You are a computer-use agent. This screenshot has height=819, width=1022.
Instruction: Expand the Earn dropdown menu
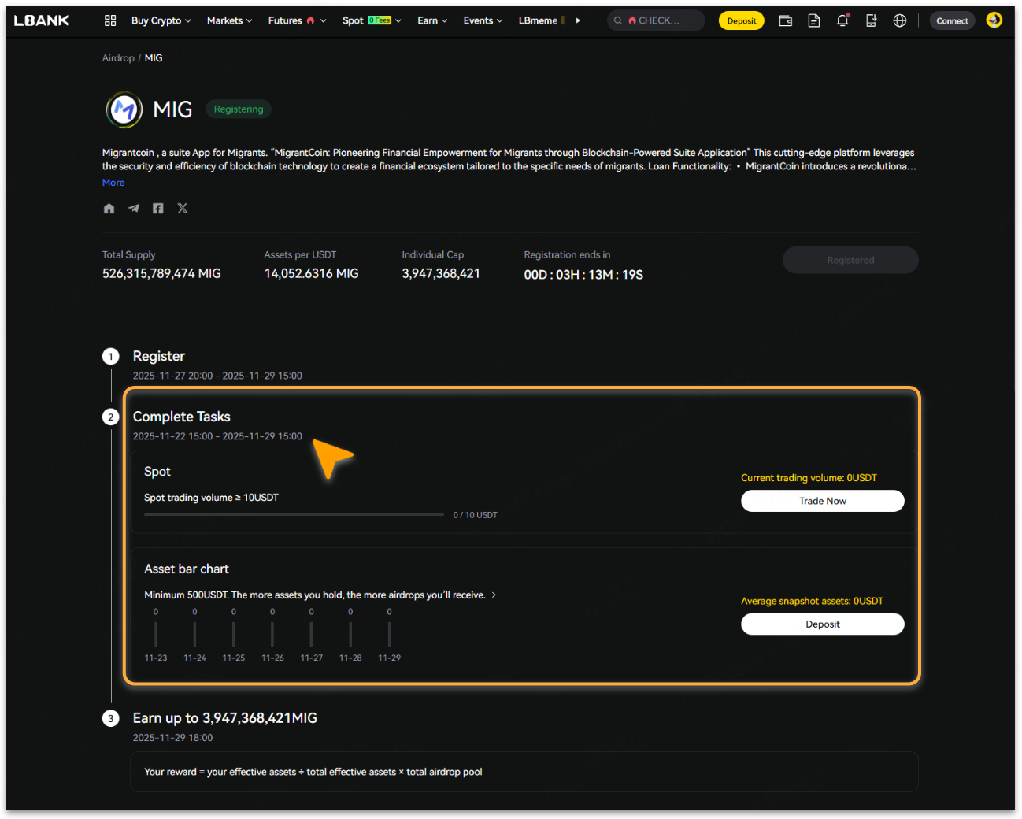tap(432, 21)
